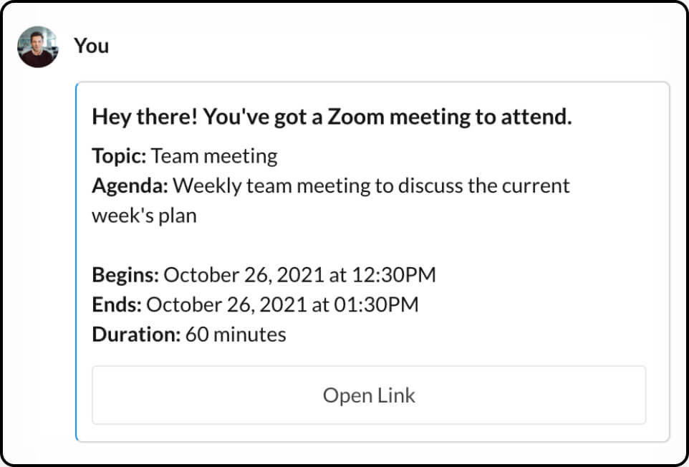Click the "Ends:" label
Image resolution: width=689 pixels, height=467 pixels.
click(x=117, y=304)
